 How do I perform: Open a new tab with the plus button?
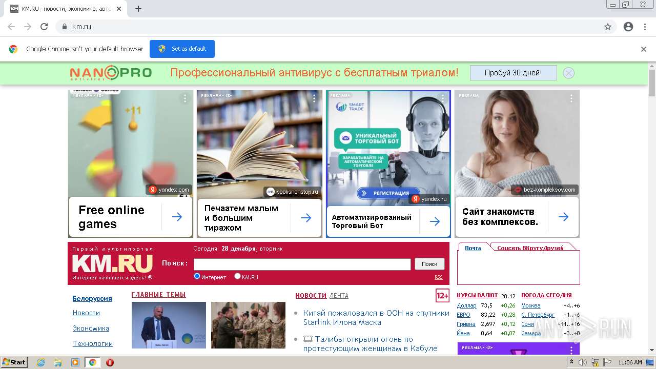tap(138, 9)
